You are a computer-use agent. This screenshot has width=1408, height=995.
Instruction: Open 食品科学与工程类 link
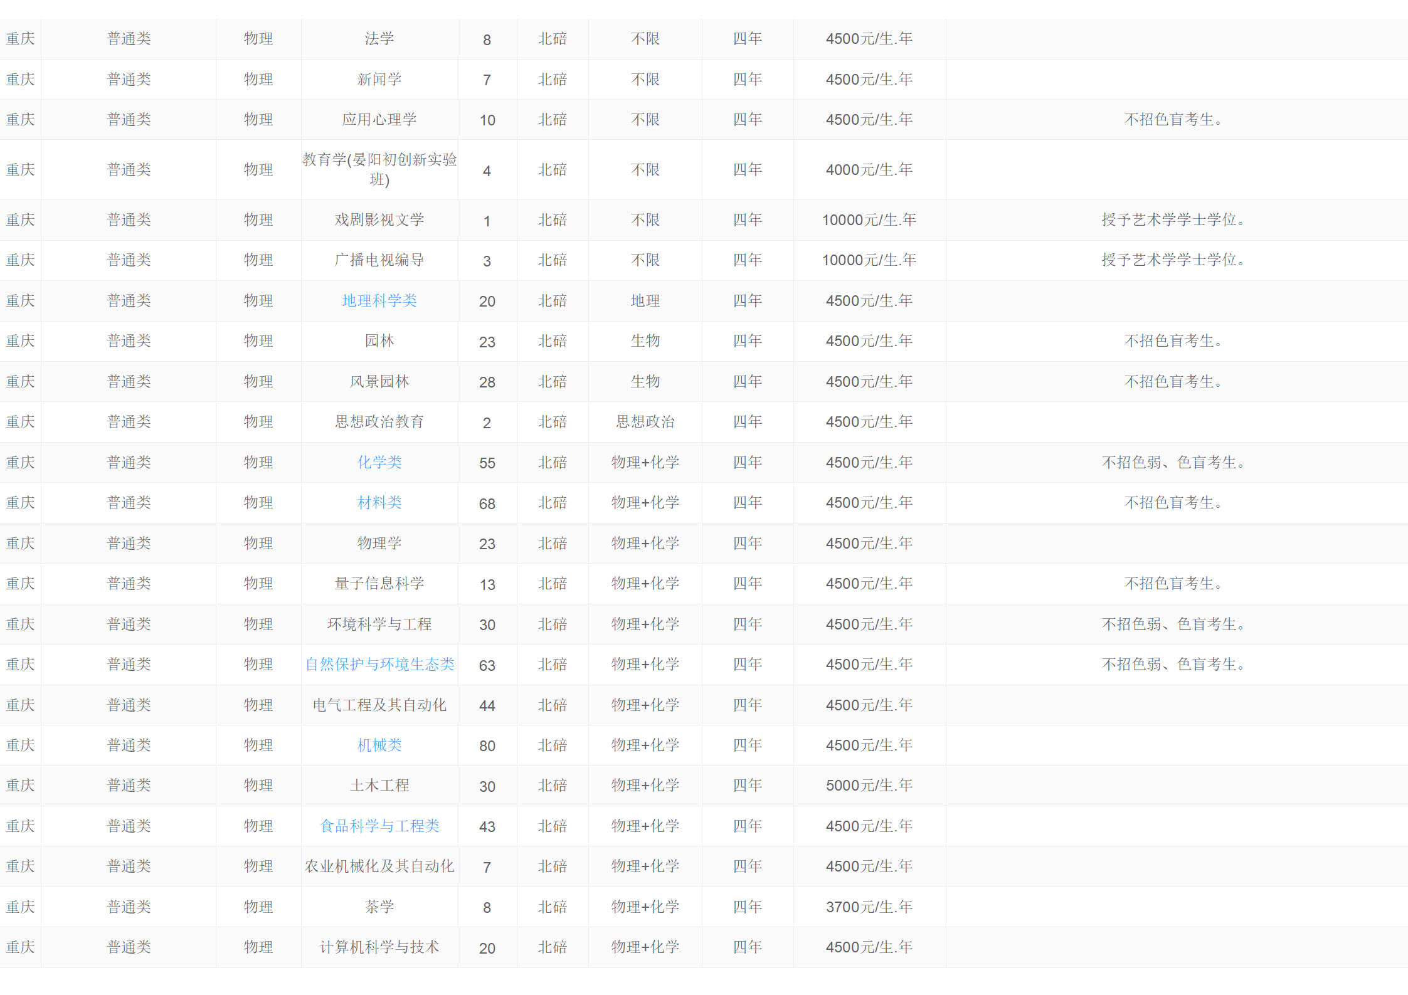tap(379, 826)
